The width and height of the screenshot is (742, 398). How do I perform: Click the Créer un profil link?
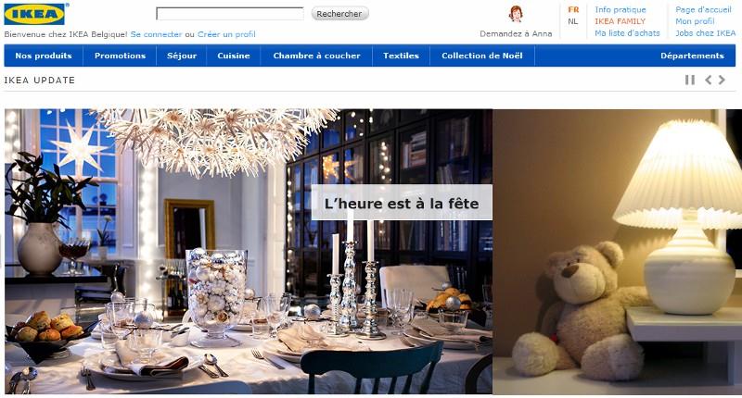click(x=226, y=34)
